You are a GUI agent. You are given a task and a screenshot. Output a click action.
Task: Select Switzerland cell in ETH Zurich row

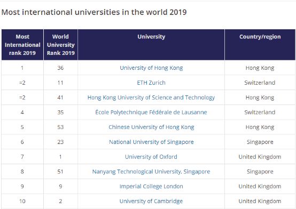[260, 83]
